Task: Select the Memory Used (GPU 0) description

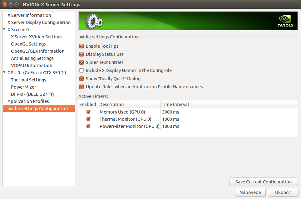Action: point(122,112)
